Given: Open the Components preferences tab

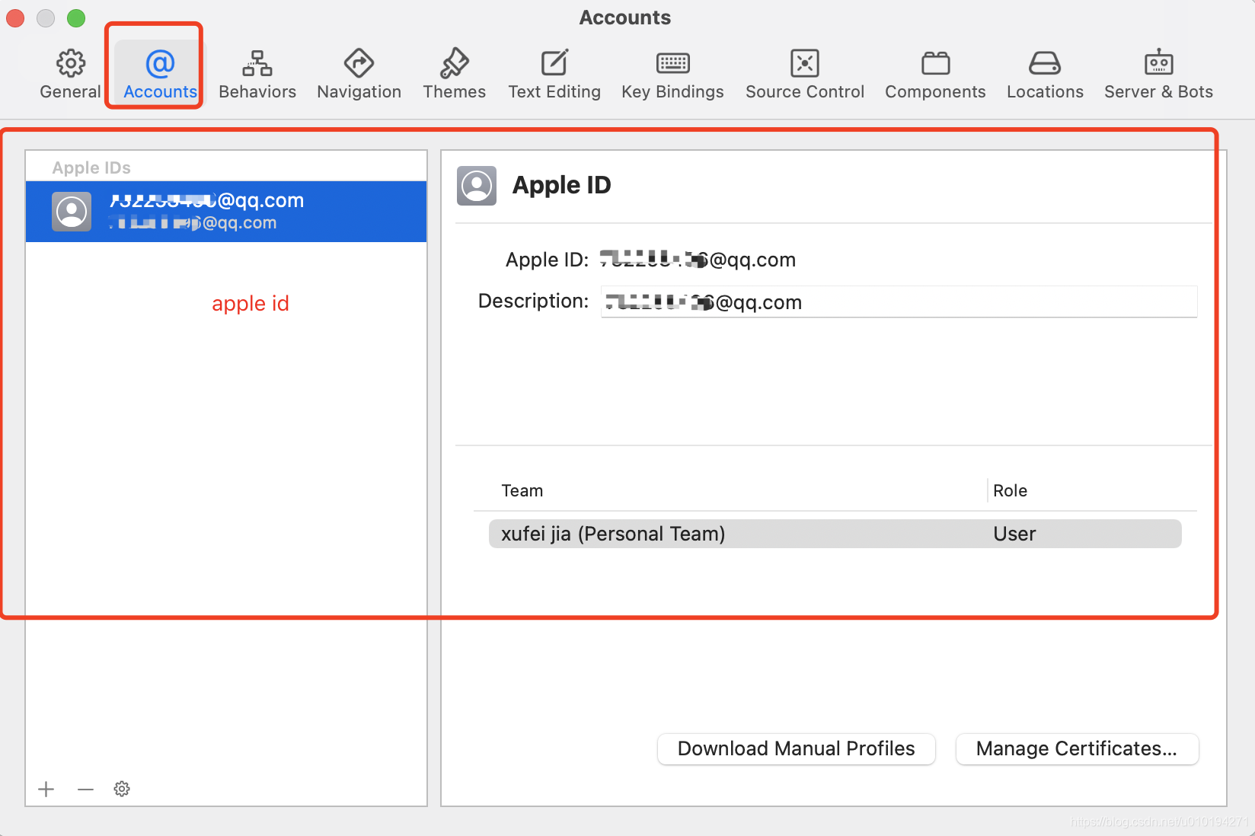Looking at the screenshot, I should point(935,74).
